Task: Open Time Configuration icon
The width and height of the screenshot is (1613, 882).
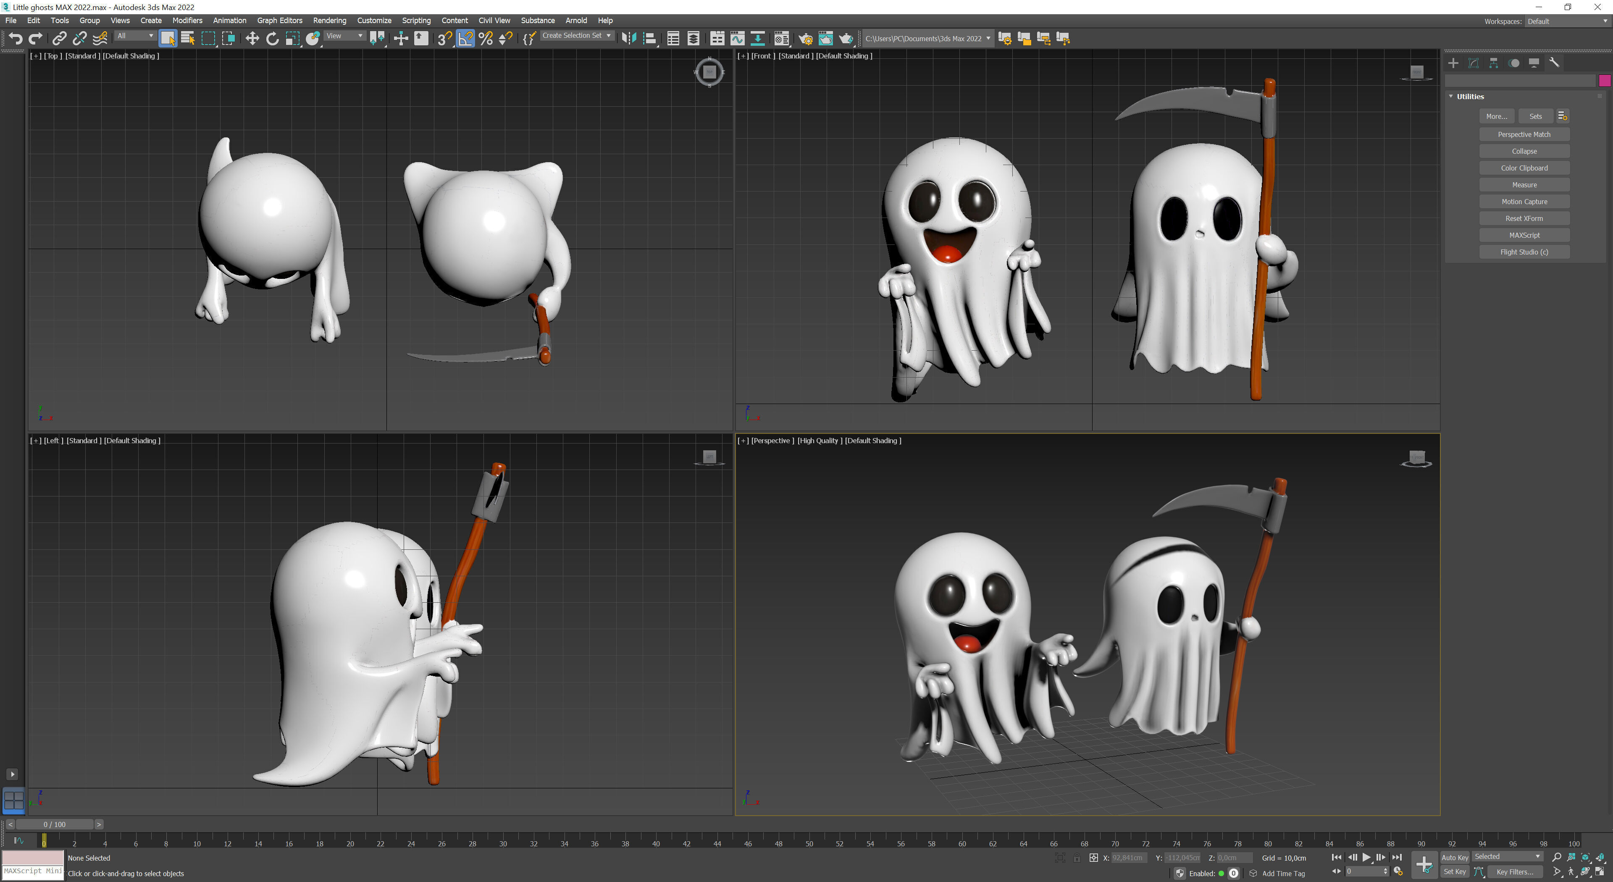Action: point(1398,871)
